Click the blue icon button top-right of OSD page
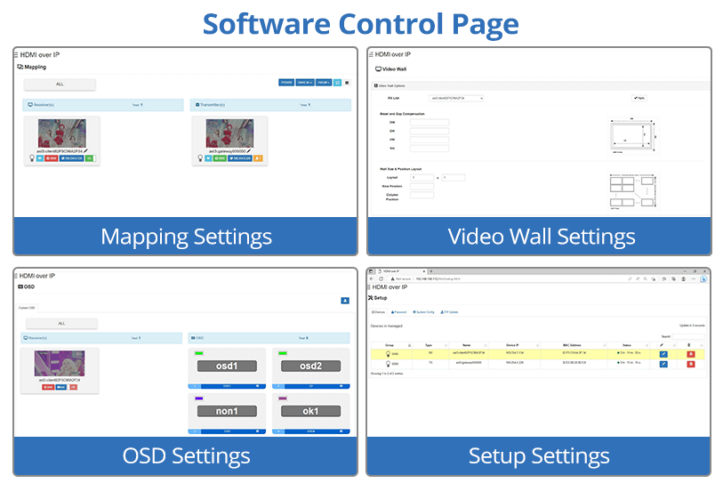This screenshot has width=723, height=483. click(344, 301)
